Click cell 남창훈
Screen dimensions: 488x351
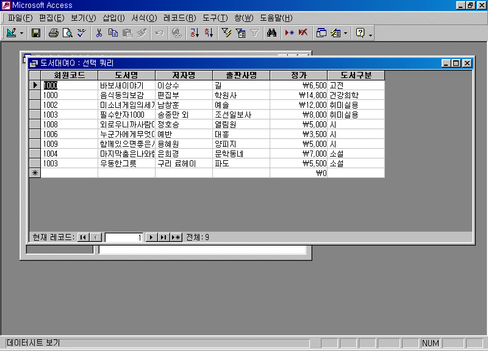184,105
